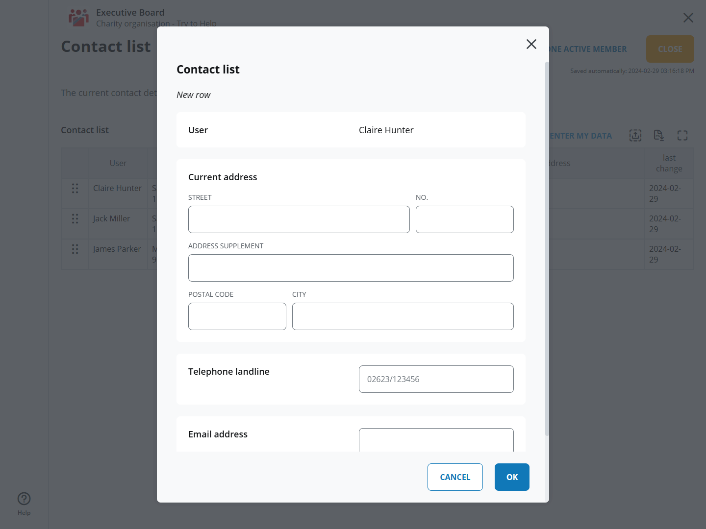Toggle fullscreen table view icon
706x529 pixels.
682,136
